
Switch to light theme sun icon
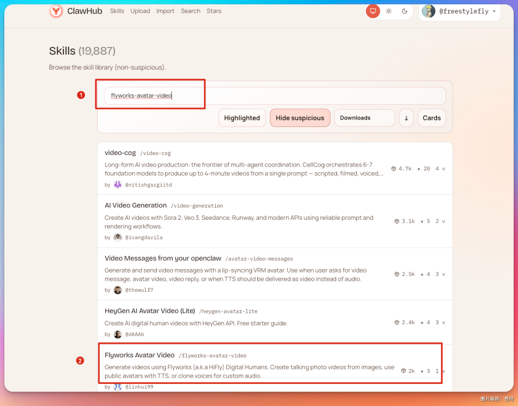[389, 11]
